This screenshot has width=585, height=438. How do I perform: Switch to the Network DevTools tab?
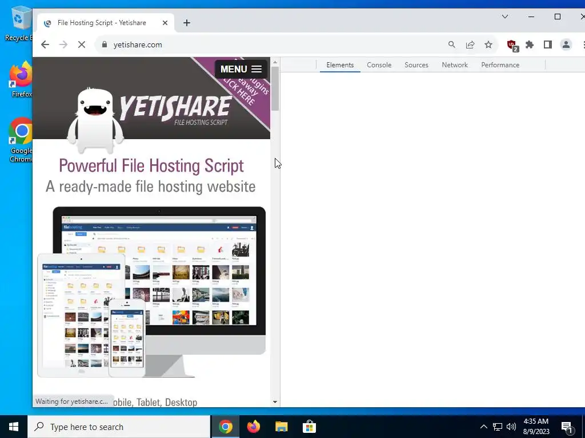(x=454, y=65)
